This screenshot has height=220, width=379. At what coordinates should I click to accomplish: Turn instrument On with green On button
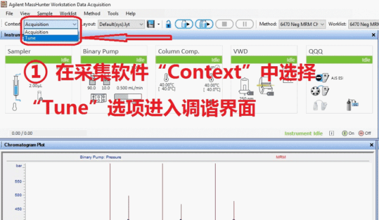click(x=348, y=133)
